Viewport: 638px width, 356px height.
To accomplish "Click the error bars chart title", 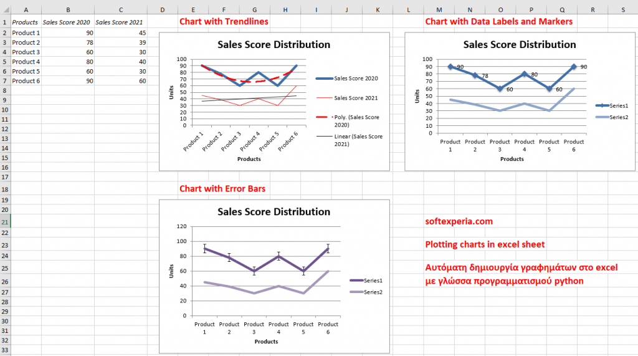I will click(x=274, y=212).
